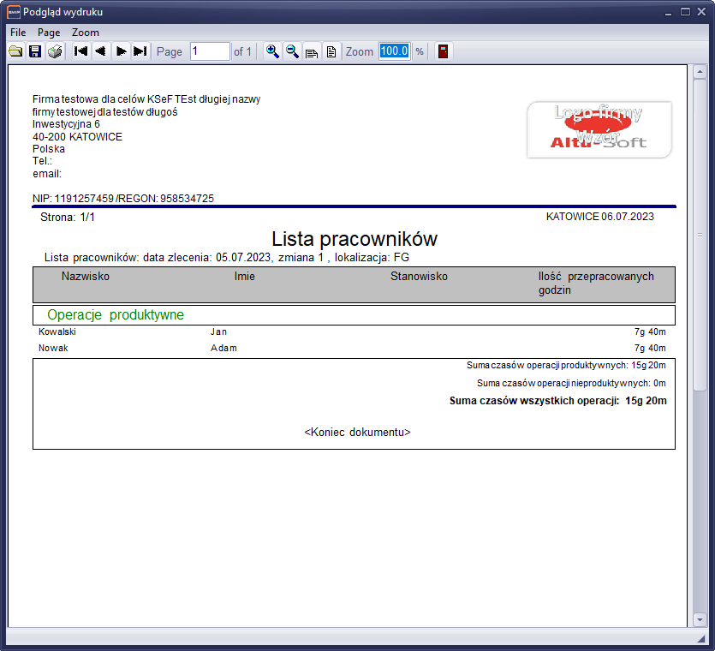Go to the previous page
Viewport: 715px width, 651px height.
tap(100, 51)
